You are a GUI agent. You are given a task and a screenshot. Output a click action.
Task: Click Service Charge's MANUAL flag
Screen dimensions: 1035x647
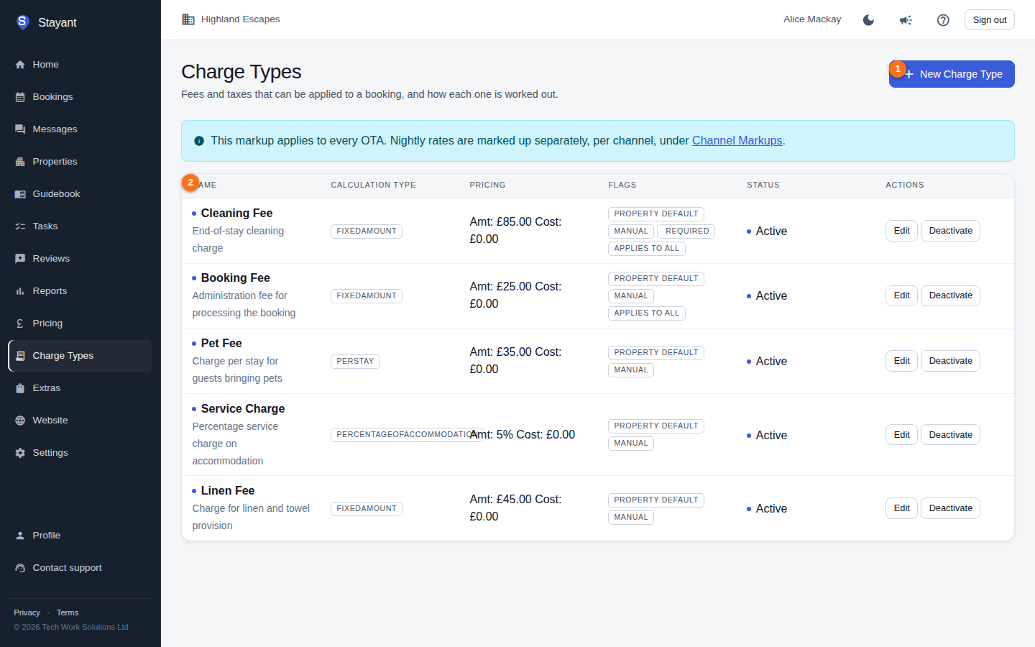click(630, 444)
